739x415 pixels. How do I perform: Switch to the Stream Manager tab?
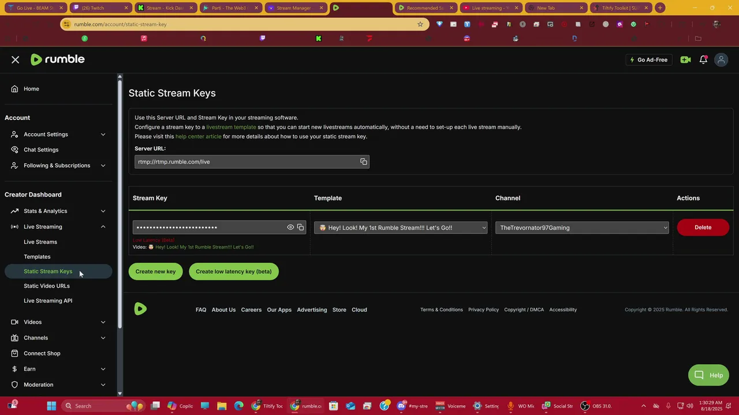[x=294, y=8]
